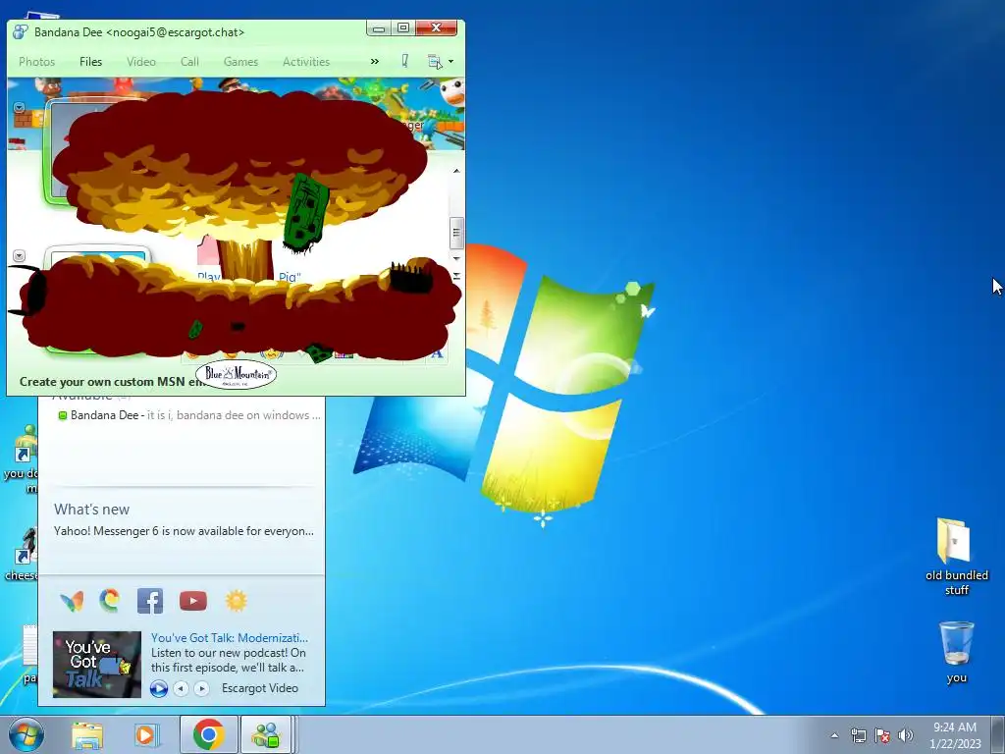Show hidden system tray icons

(x=834, y=735)
